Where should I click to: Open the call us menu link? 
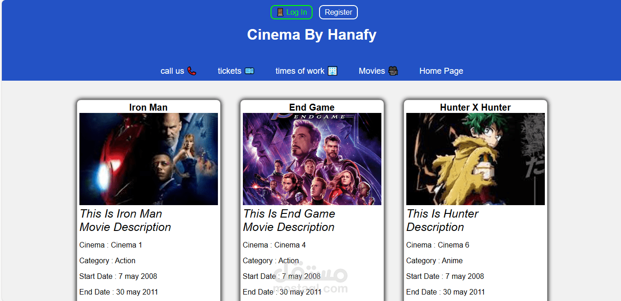point(178,71)
